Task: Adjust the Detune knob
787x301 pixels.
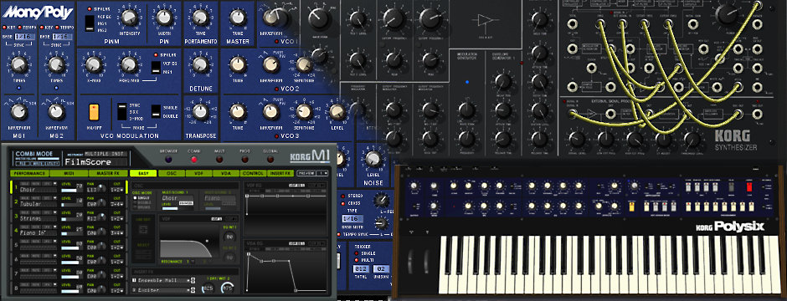Action: point(200,64)
